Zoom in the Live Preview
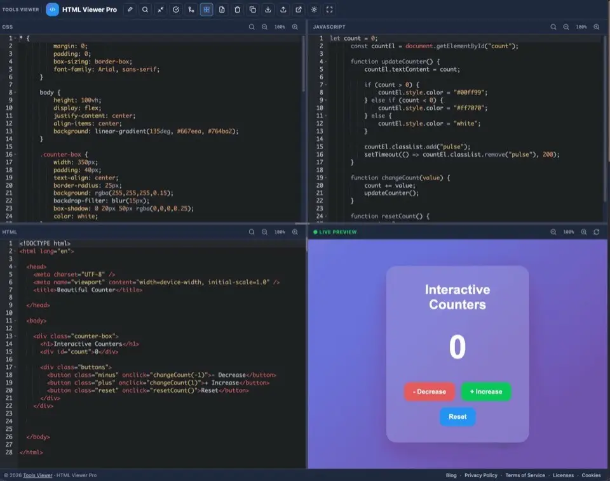The height and width of the screenshot is (481, 610). pyautogui.click(x=583, y=232)
